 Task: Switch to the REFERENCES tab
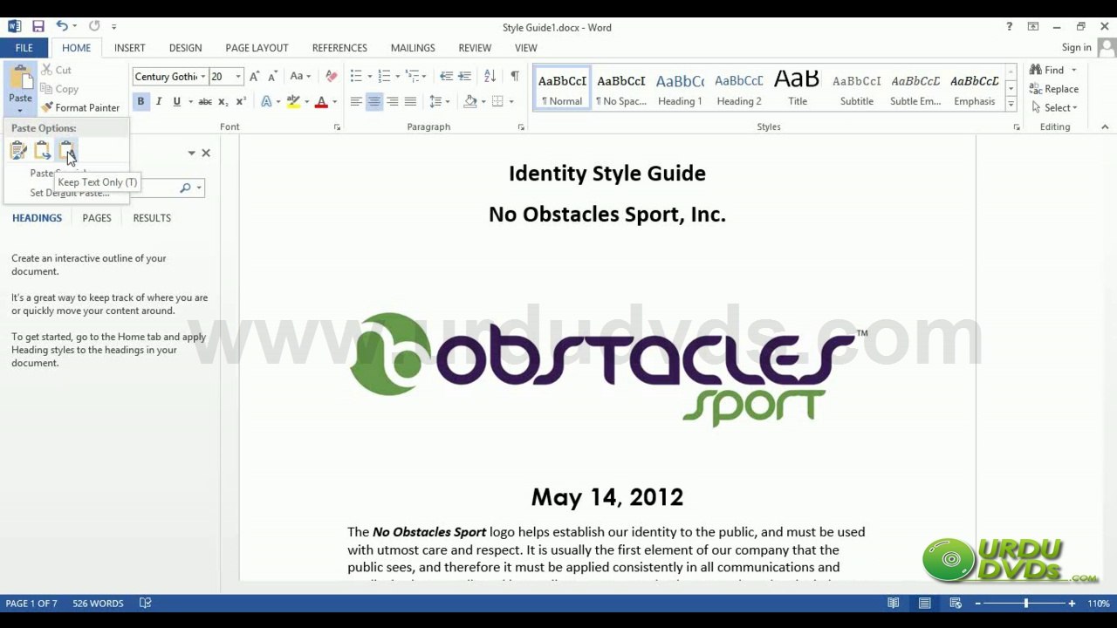339,48
